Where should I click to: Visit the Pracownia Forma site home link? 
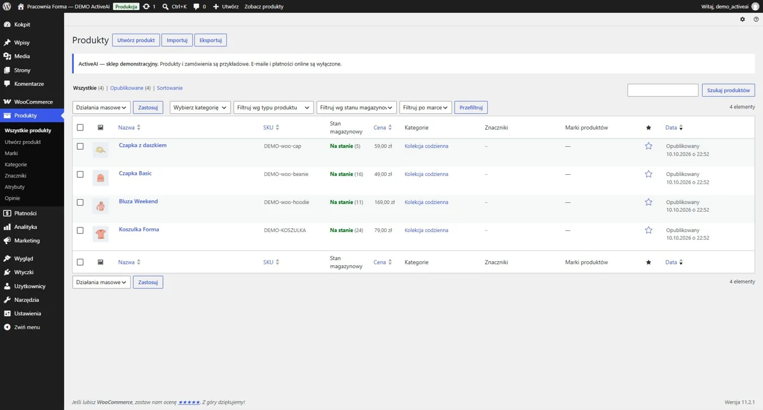click(x=64, y=6)
